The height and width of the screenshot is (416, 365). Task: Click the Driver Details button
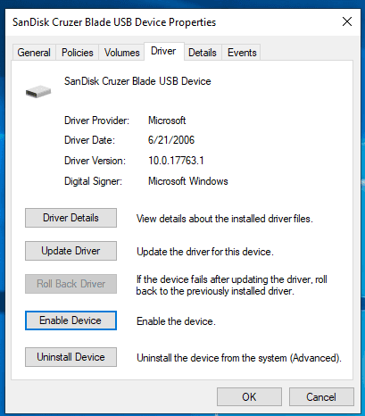71,218
